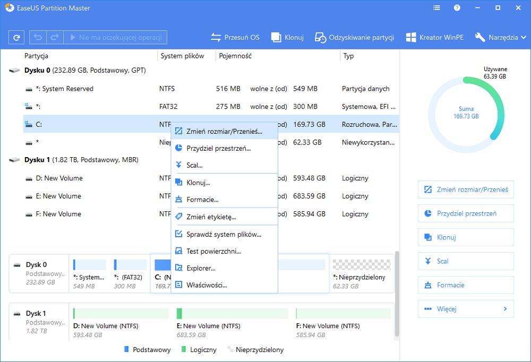Viewport: 531px width, 362px height.
Task: Choose Test powierzchni in context menu
Action: 224,251
